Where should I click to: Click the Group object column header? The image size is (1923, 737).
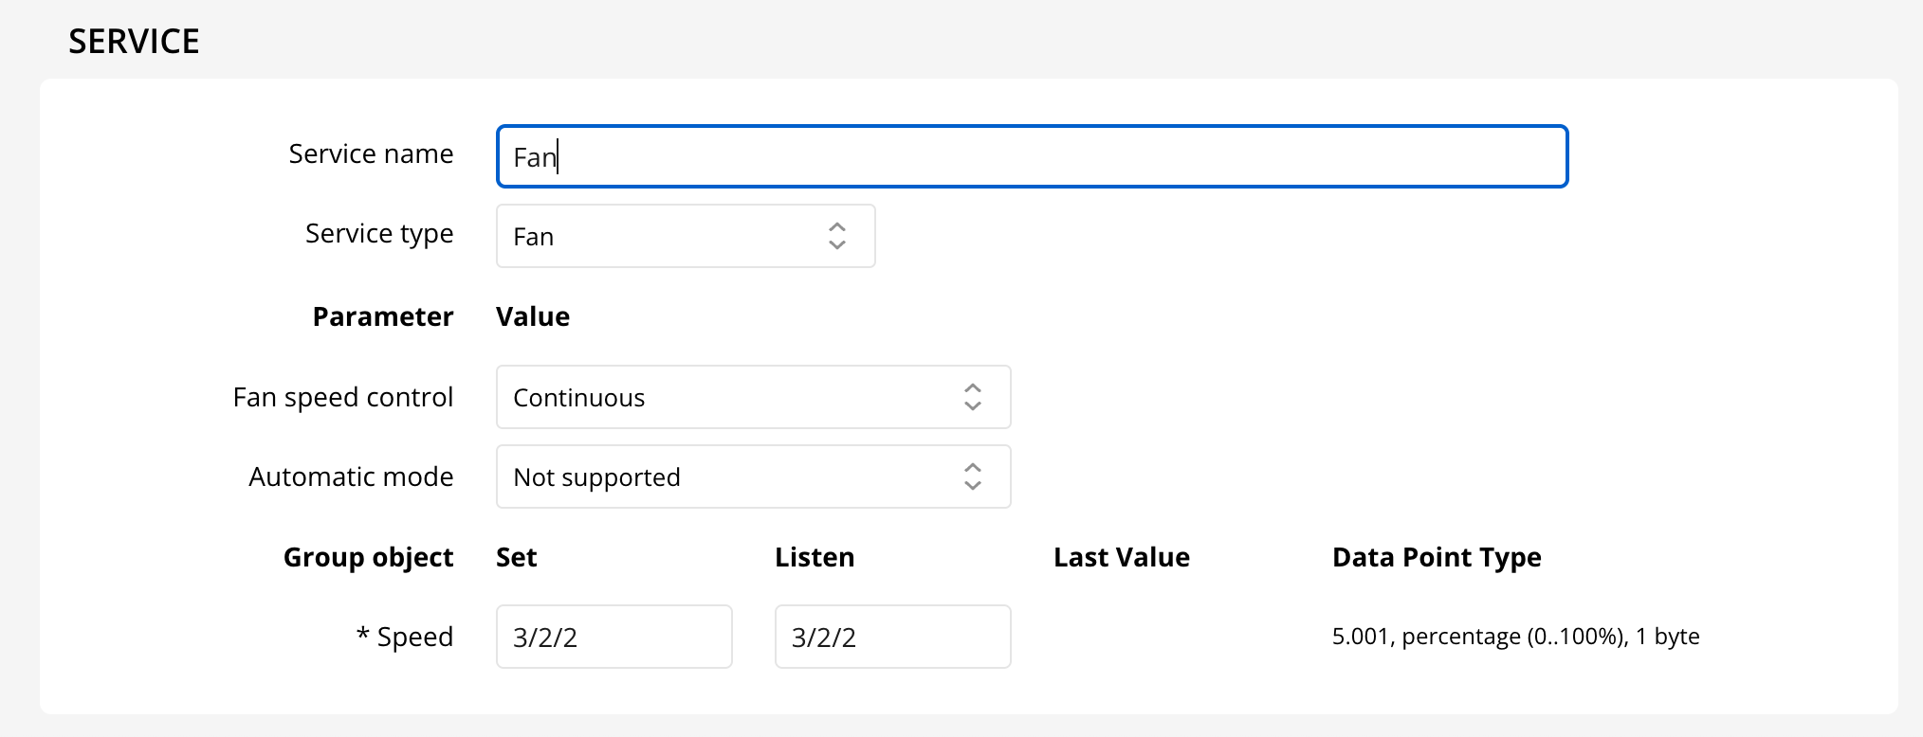(368, 557)
